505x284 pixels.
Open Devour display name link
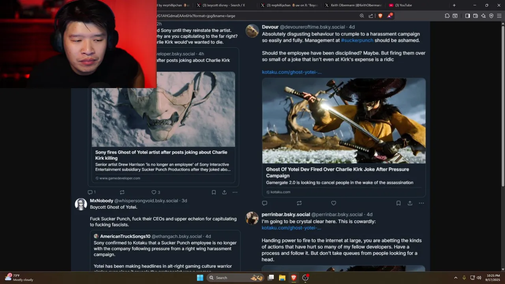270,27
